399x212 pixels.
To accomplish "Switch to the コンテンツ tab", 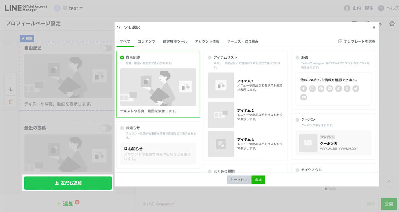I will pyautogui.click(x=146, y=41).
